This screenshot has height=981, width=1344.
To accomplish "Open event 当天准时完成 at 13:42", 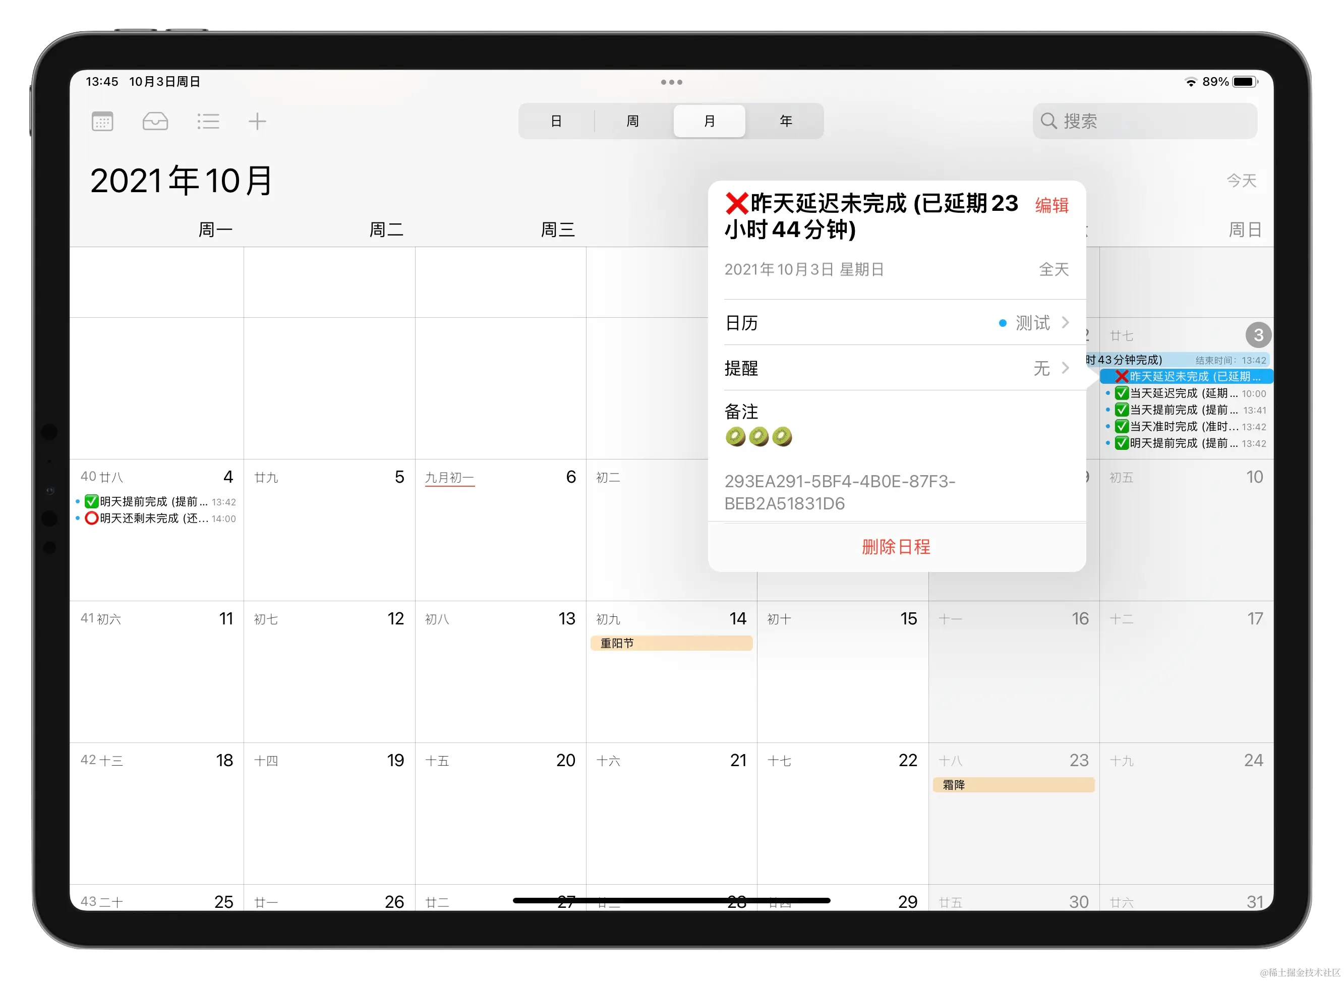I will [x=1186, y=426].
